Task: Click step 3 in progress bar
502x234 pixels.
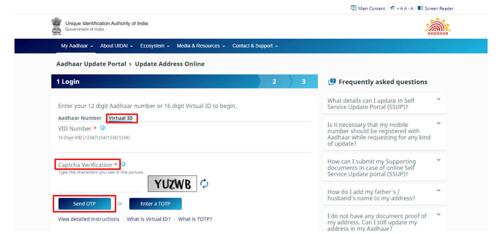Action: (x=303, y=82)
